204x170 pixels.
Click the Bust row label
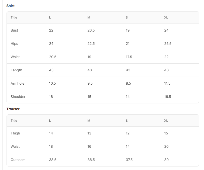[x=14, y=30]
